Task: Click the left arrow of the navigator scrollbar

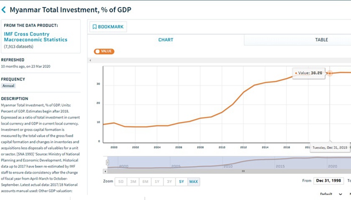Action: (106, 171)
